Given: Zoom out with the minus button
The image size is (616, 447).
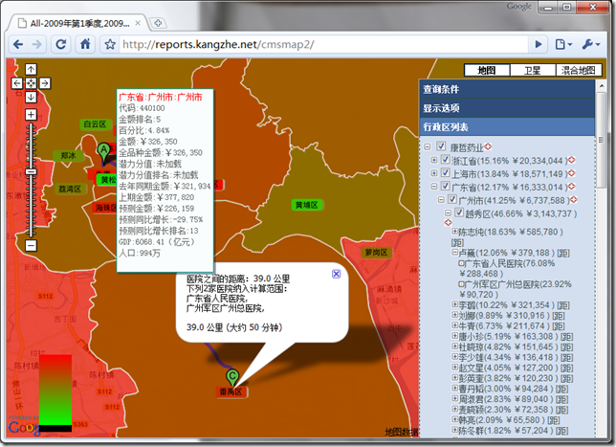Looking at the screenshot, I should [31, 246].
